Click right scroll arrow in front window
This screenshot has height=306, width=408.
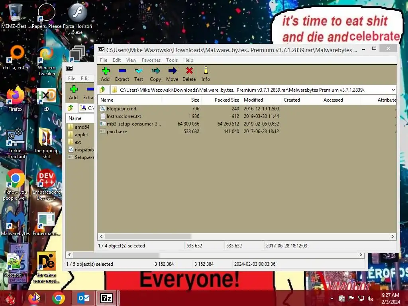tap(392, 236)
